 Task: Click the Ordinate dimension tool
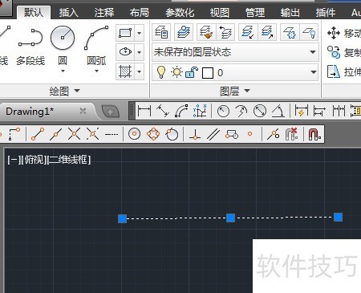click(200, 111)
